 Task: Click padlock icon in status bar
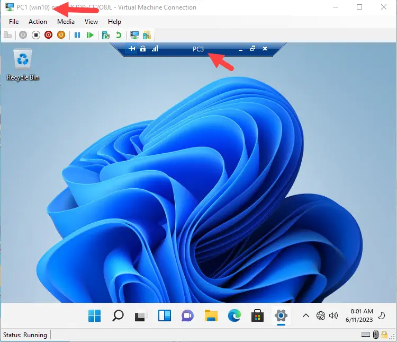click(x=384, y=335)
